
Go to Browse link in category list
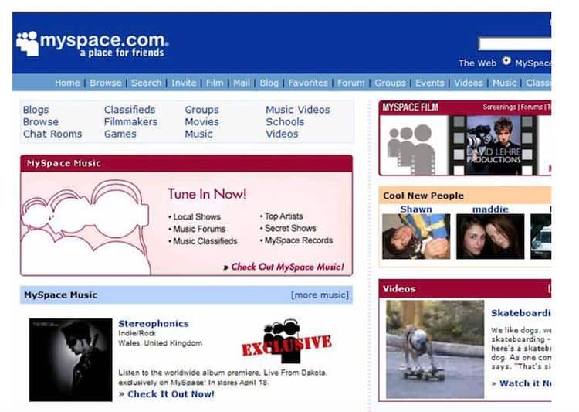coord(41,121)
